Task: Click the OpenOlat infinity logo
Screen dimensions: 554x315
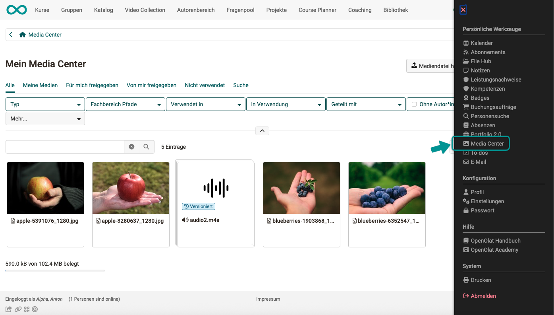Action: [x=16, y=10]
